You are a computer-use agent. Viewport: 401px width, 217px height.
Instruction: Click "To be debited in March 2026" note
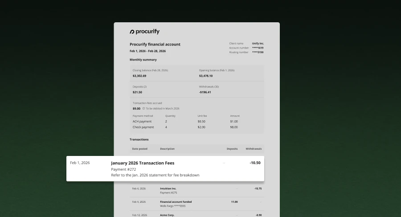(163, 109)
